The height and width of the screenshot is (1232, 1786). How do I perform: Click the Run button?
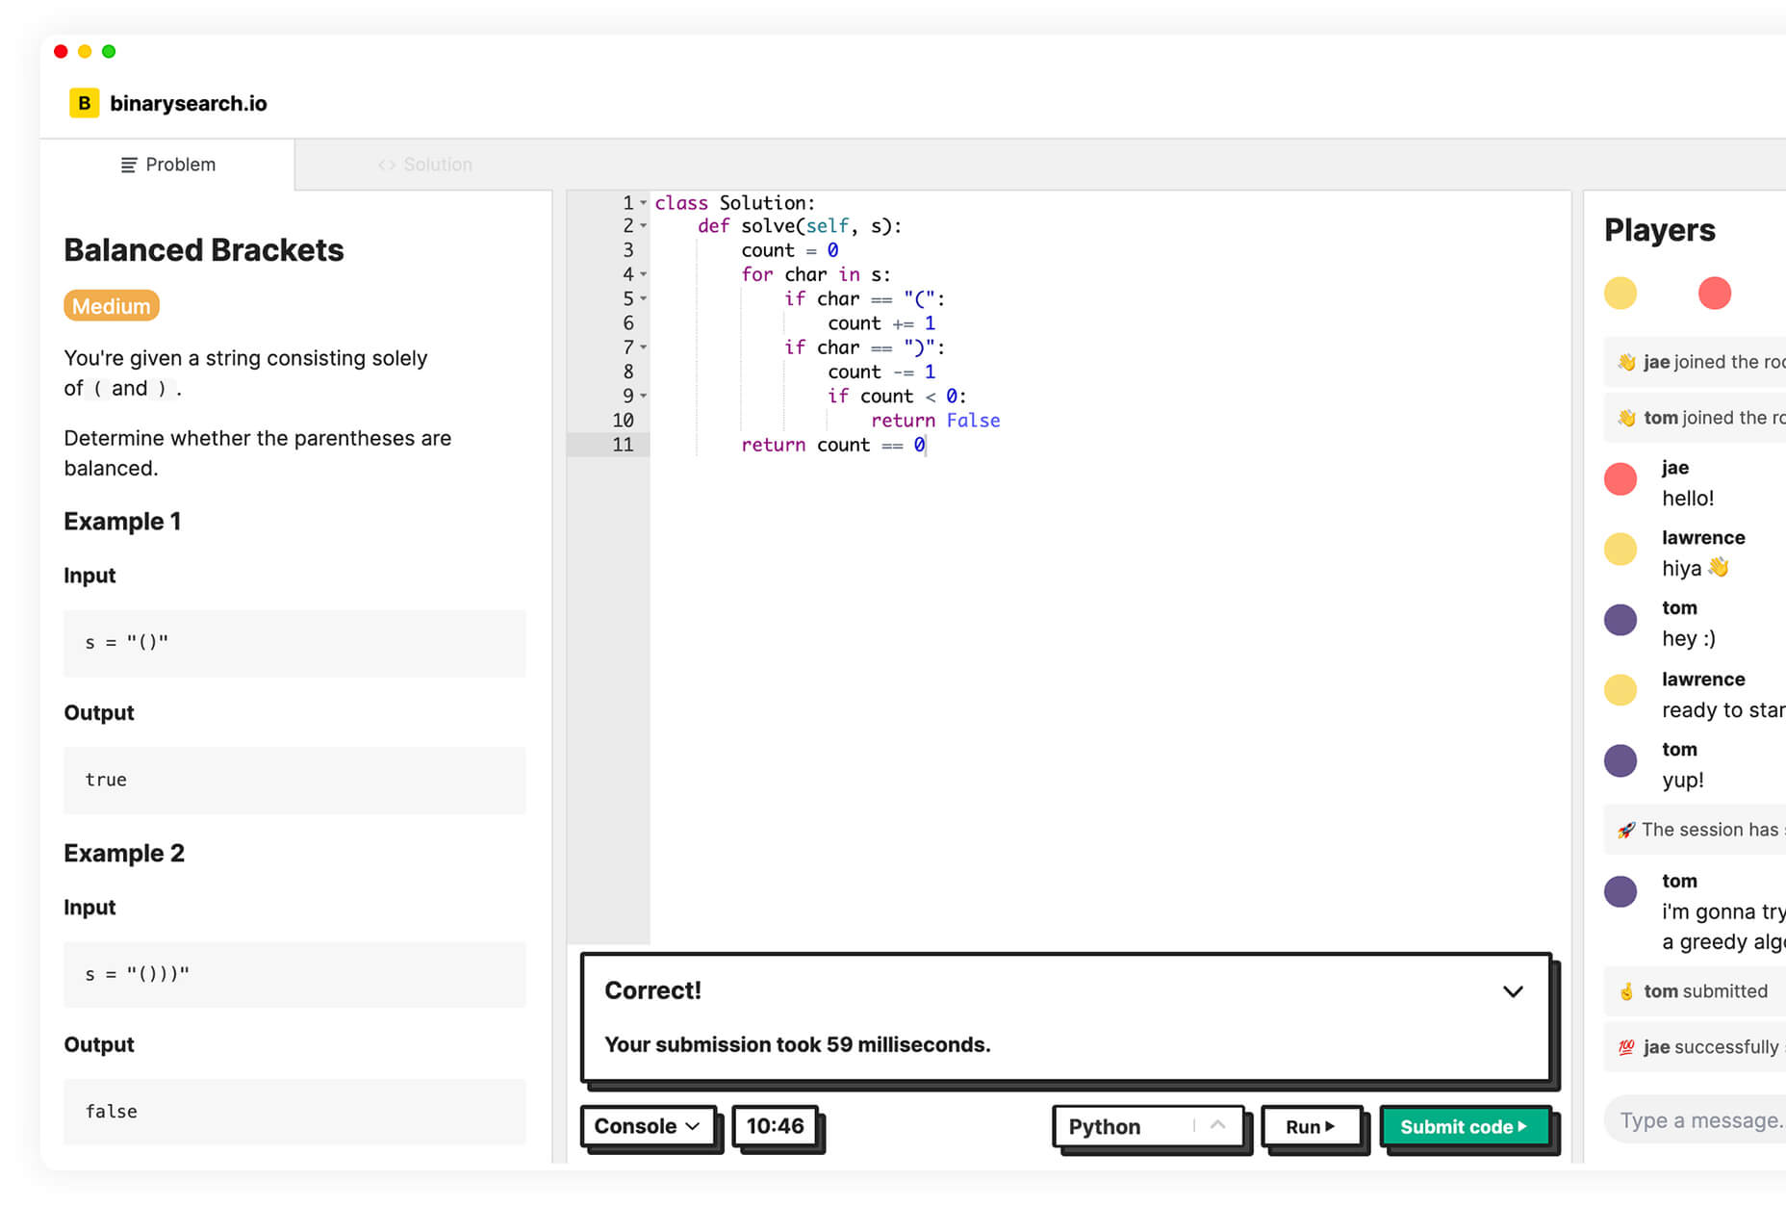point(1311,1126)
